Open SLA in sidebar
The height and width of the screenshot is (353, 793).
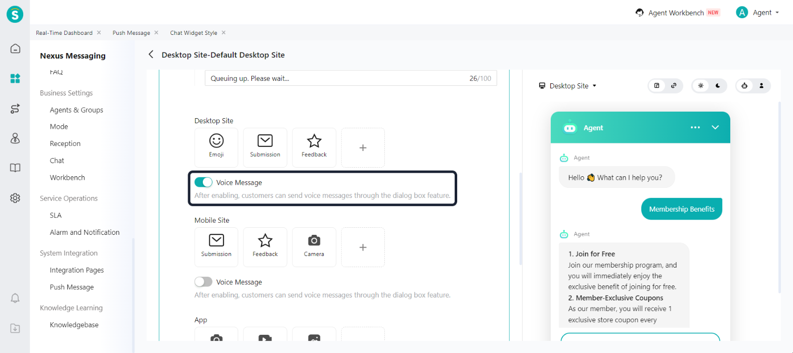click(x=56, y=215)
